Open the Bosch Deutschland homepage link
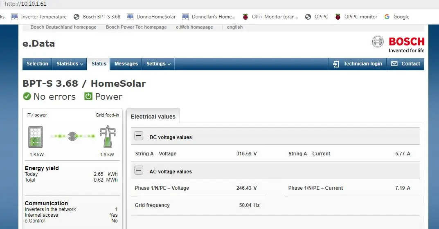439x229 pixels. 63,27
